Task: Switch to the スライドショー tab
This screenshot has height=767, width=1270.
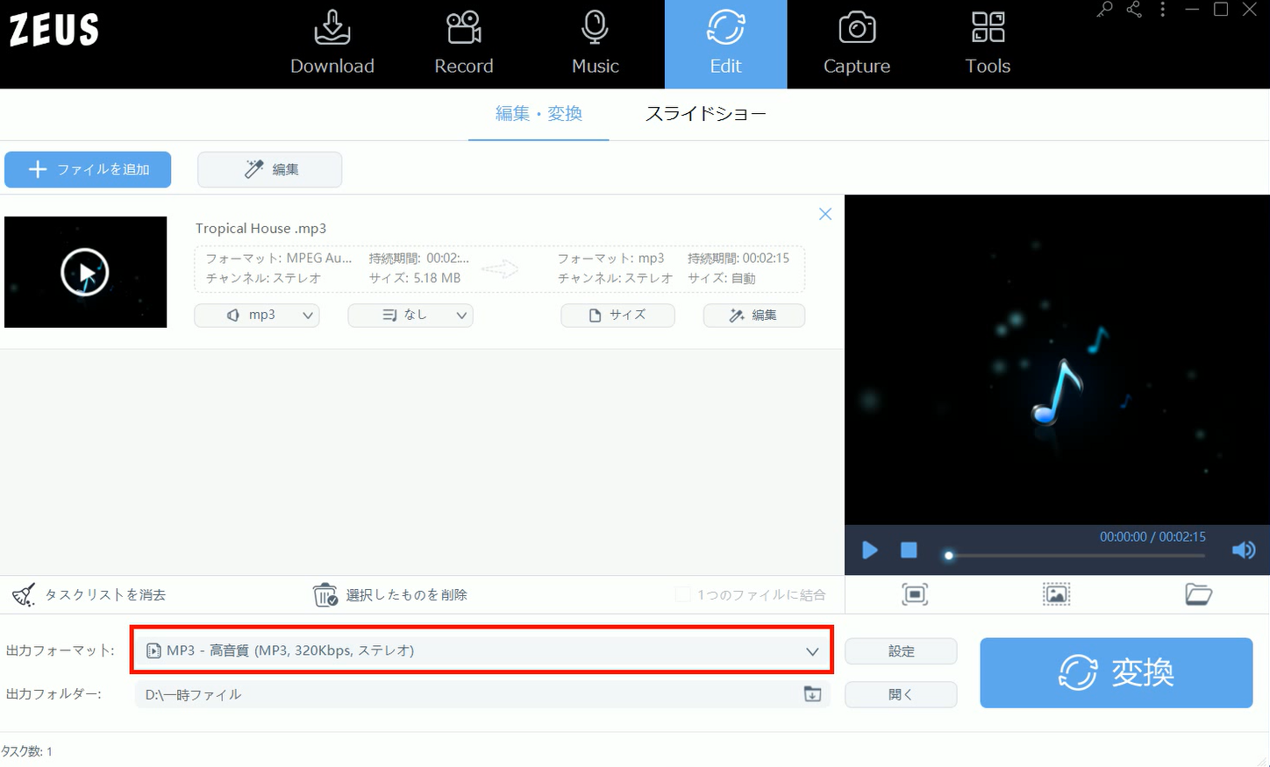Action: [705, 114]
